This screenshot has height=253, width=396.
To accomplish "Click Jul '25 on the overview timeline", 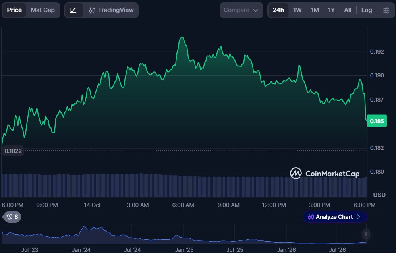I will (x=235, y=250).
